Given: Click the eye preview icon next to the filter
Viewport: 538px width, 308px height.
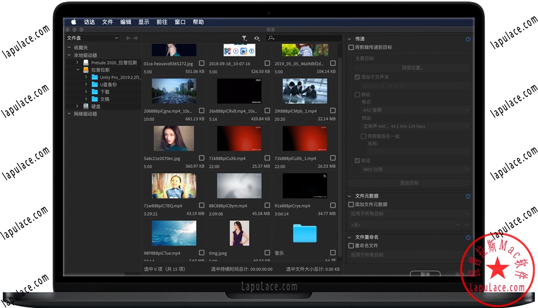Looking at the screenshot, I should [257, 38].
